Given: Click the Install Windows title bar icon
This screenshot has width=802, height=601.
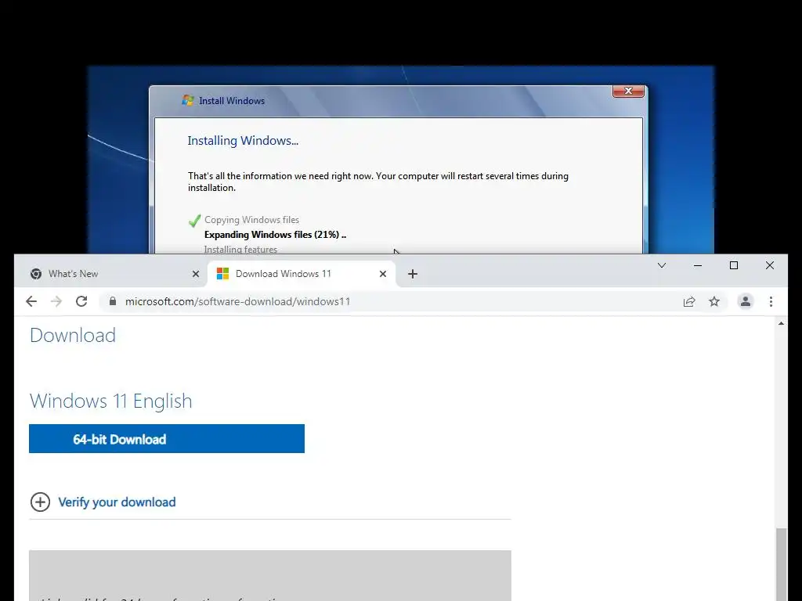Looking at the screenshot, I should 188,100.
